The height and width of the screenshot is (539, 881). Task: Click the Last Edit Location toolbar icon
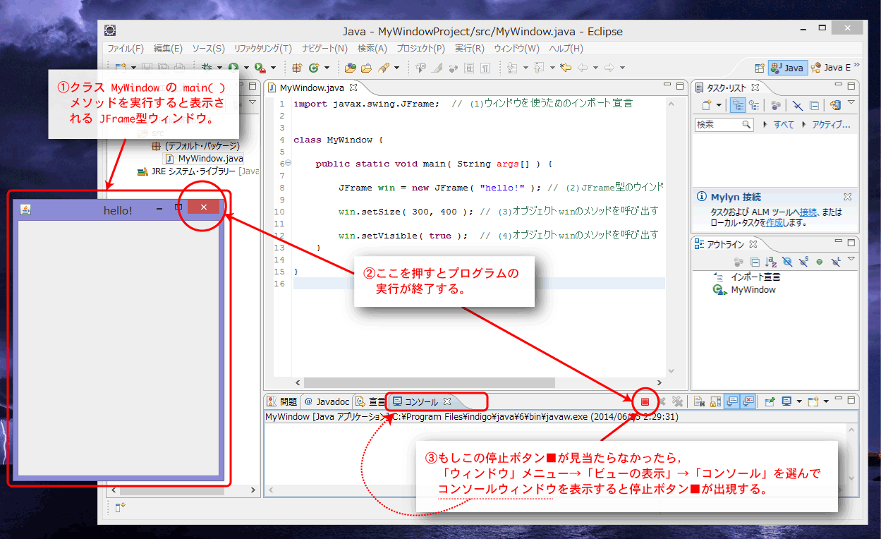click(566, 68)
